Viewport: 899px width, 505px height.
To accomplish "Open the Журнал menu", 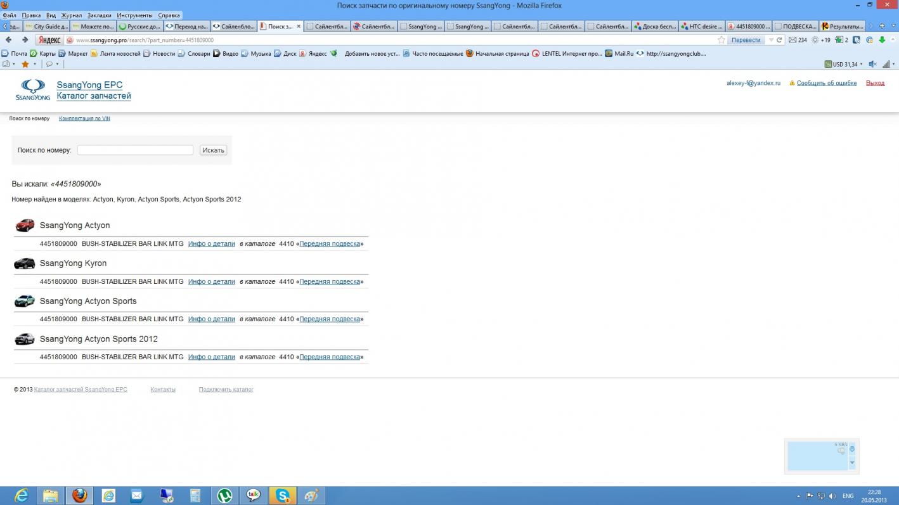I will [72, 15].
